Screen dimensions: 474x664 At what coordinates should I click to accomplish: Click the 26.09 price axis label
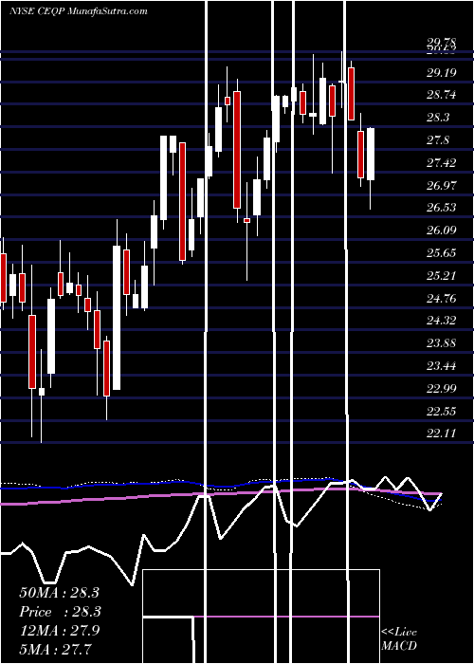[441, 231]
